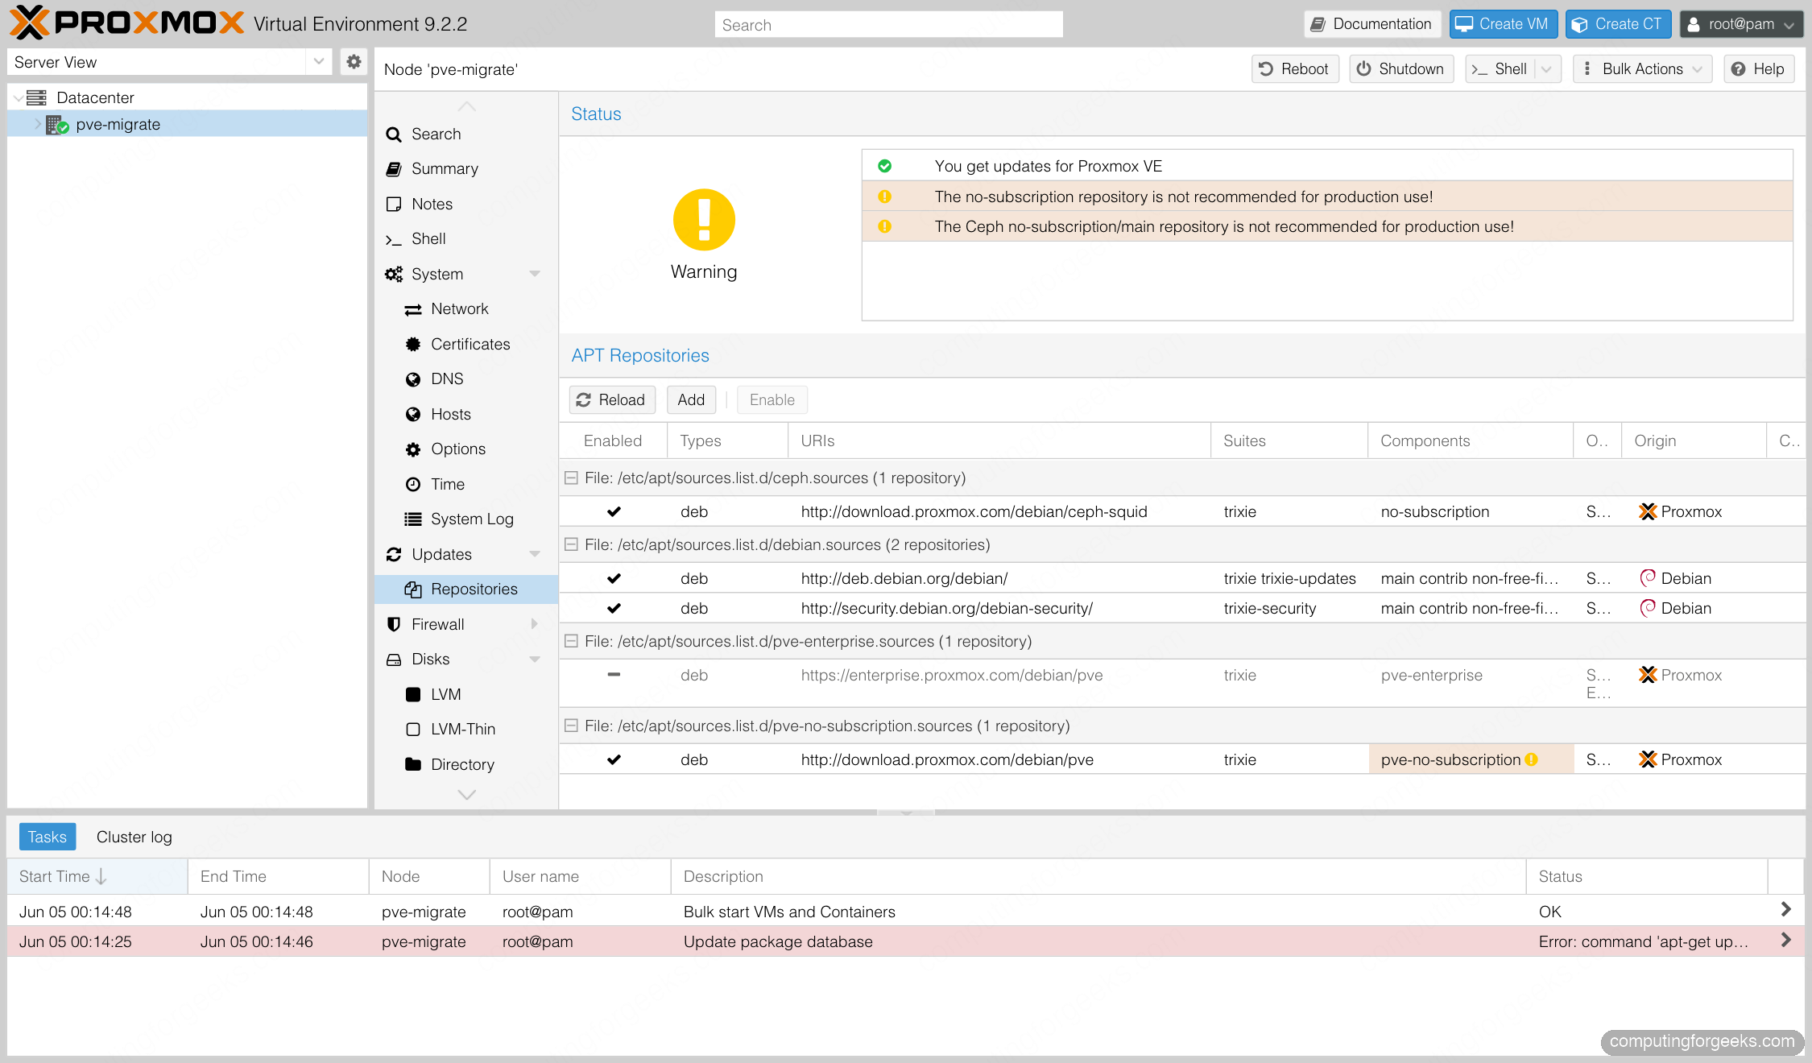1812x1063 pixels.
Task: Click the Repositories files icon
Action: pyautogui.click(x=413, y=589)
